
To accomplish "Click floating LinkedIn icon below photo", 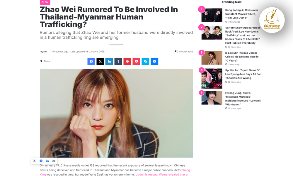I will (47, 161).
